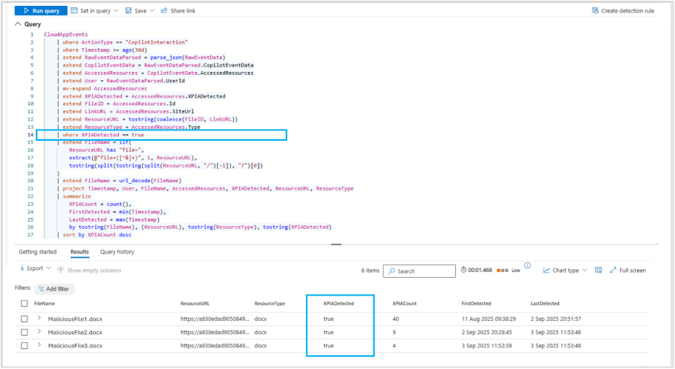Image resolution: width=675 pixels, height=369 pixels.
Task: Open the Set in query dropdown
Action: point(94,10)
